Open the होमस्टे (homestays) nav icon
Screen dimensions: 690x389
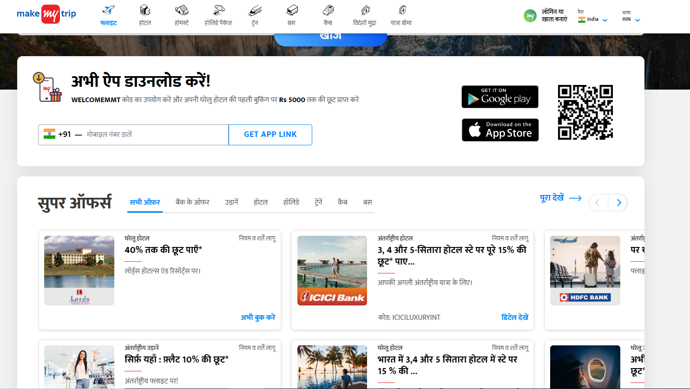coord(182,10)
